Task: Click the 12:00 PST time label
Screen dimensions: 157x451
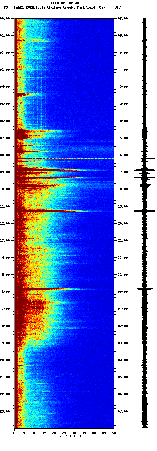Action: point(5,224)
